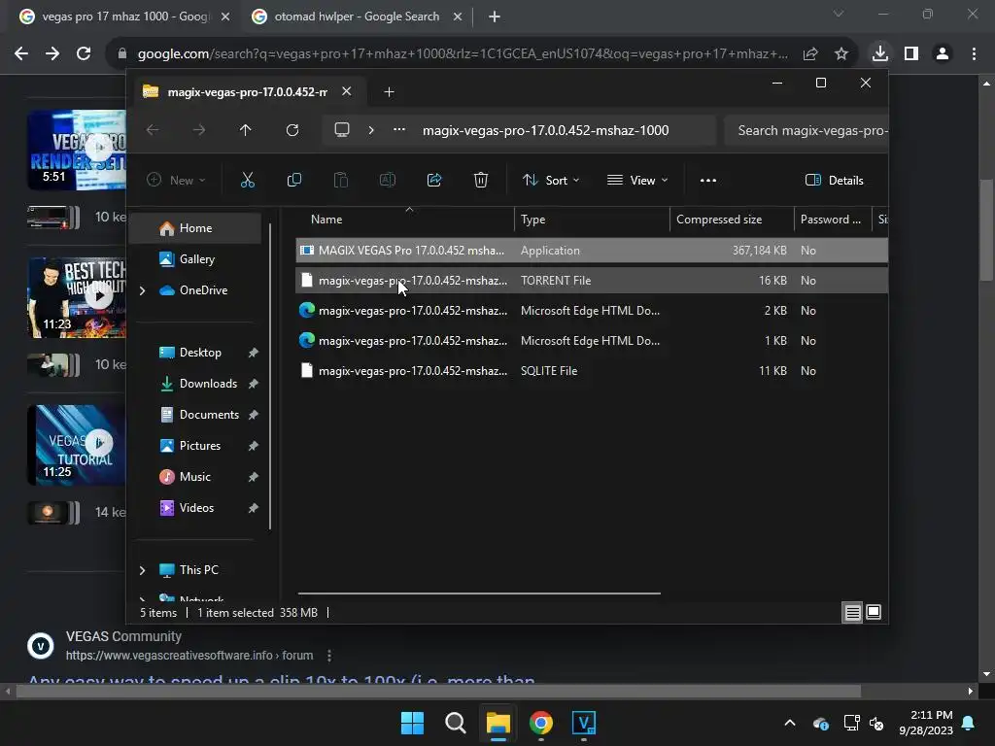995x746 pixels.
Task: Switch to the 'otomad hwlper' Chrome tab
Action: point(356,17)
